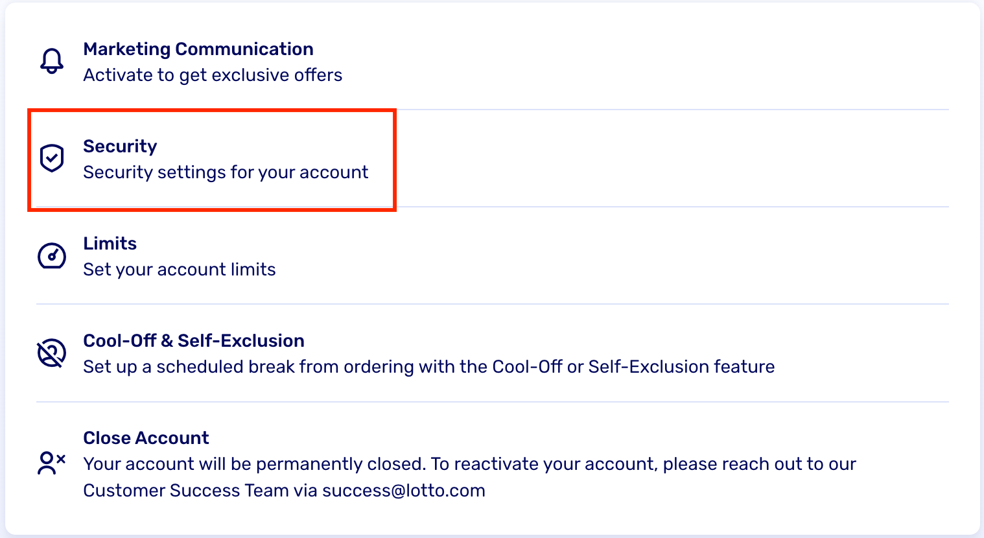Click the red-outlined Security settings box
This screenshot has width=984, height=538.
pos(212,160)
